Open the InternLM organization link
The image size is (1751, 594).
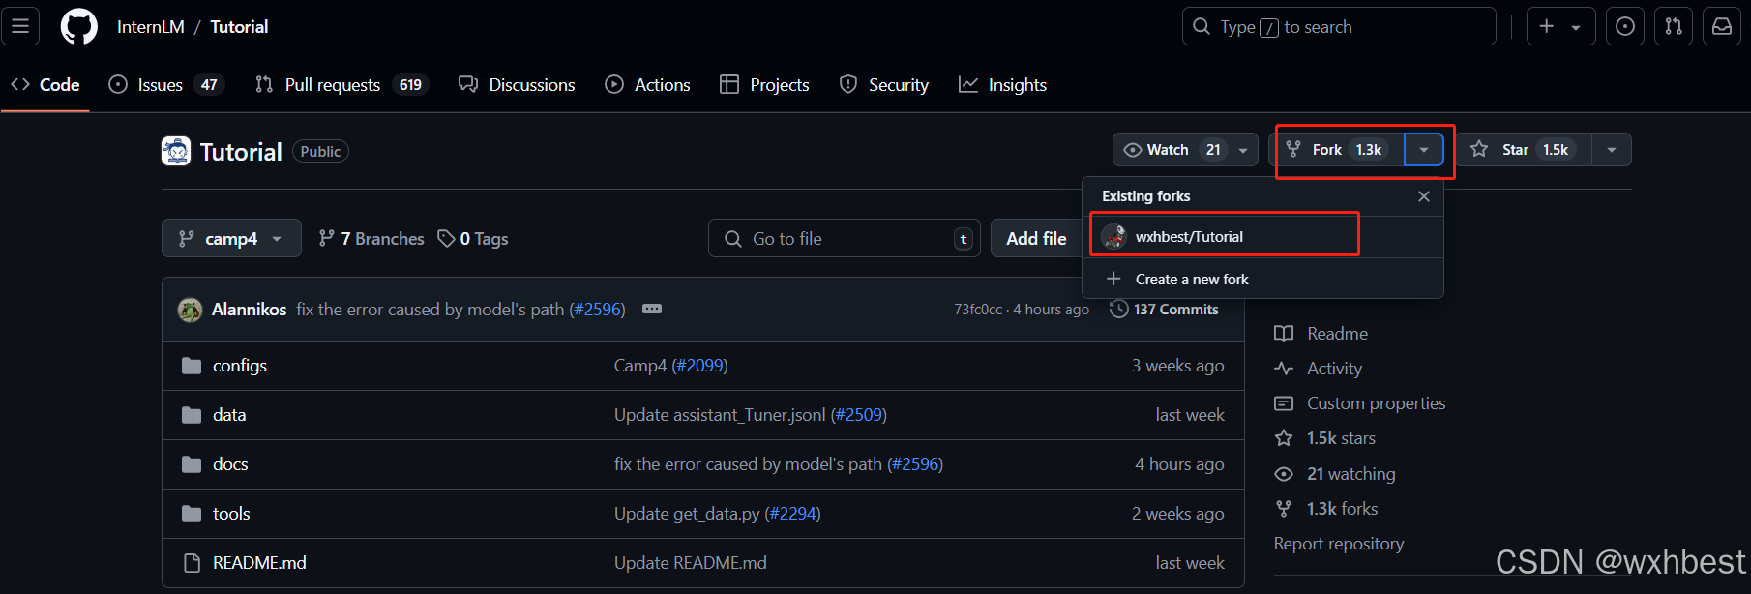(x=151, y=27)
